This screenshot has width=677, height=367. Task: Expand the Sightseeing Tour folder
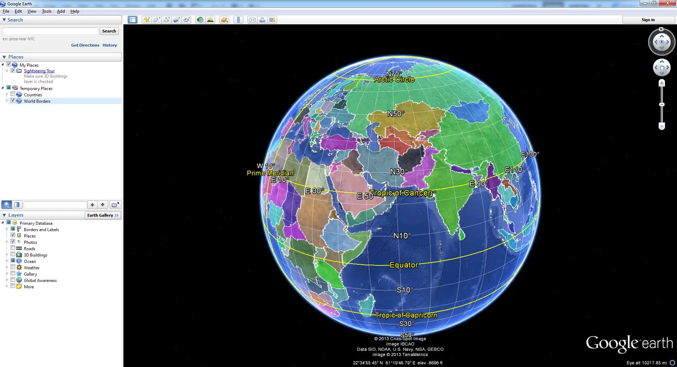click(7, 71)
